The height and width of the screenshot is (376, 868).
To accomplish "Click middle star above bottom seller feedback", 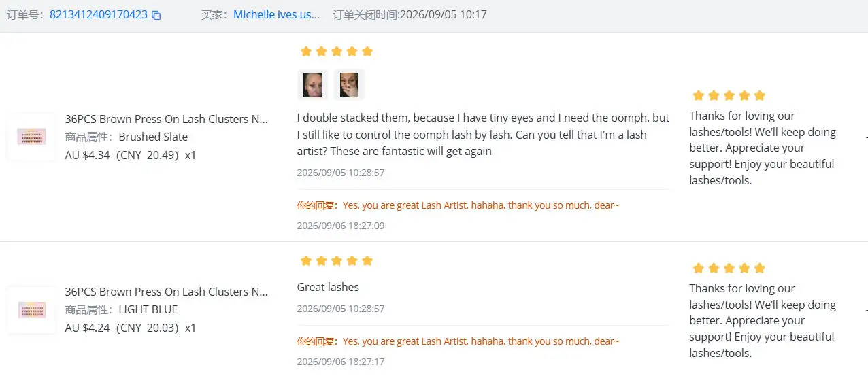I will pos(729,269).
